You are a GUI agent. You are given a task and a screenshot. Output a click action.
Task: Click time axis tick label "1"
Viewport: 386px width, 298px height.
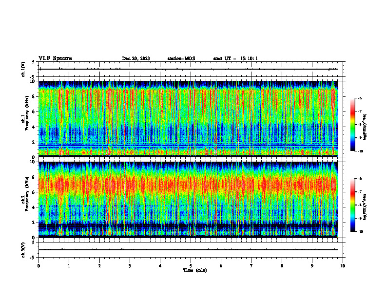69,266
